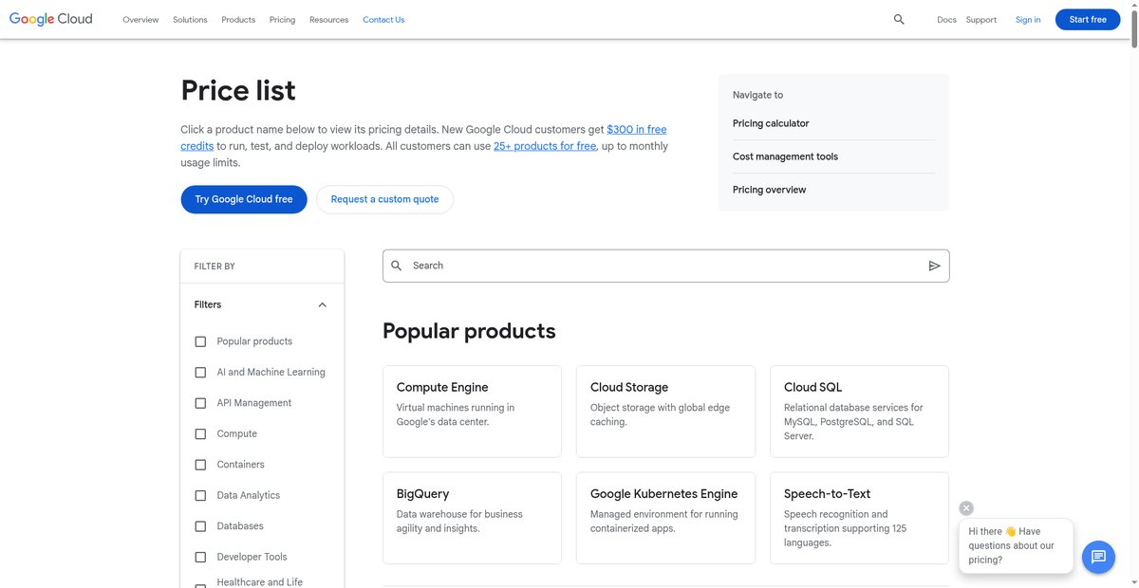
Task: Open the Products menu
Action: 238,19
